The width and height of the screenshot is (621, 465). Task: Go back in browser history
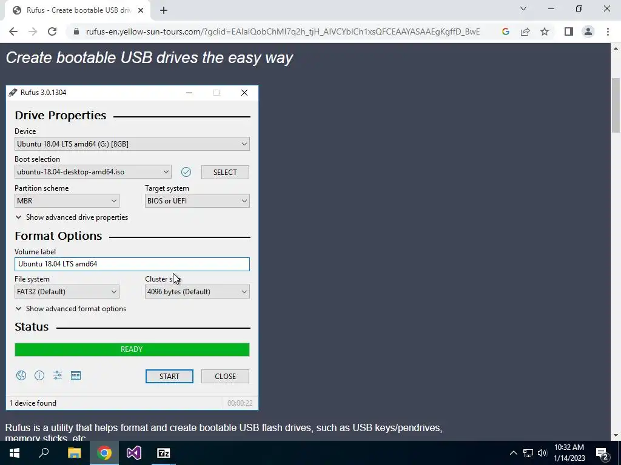[x=13, y=31]
